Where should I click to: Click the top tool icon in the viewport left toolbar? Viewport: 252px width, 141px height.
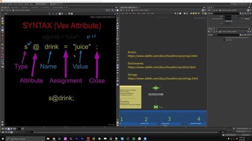pyautogui.click(x=2, y=18)
